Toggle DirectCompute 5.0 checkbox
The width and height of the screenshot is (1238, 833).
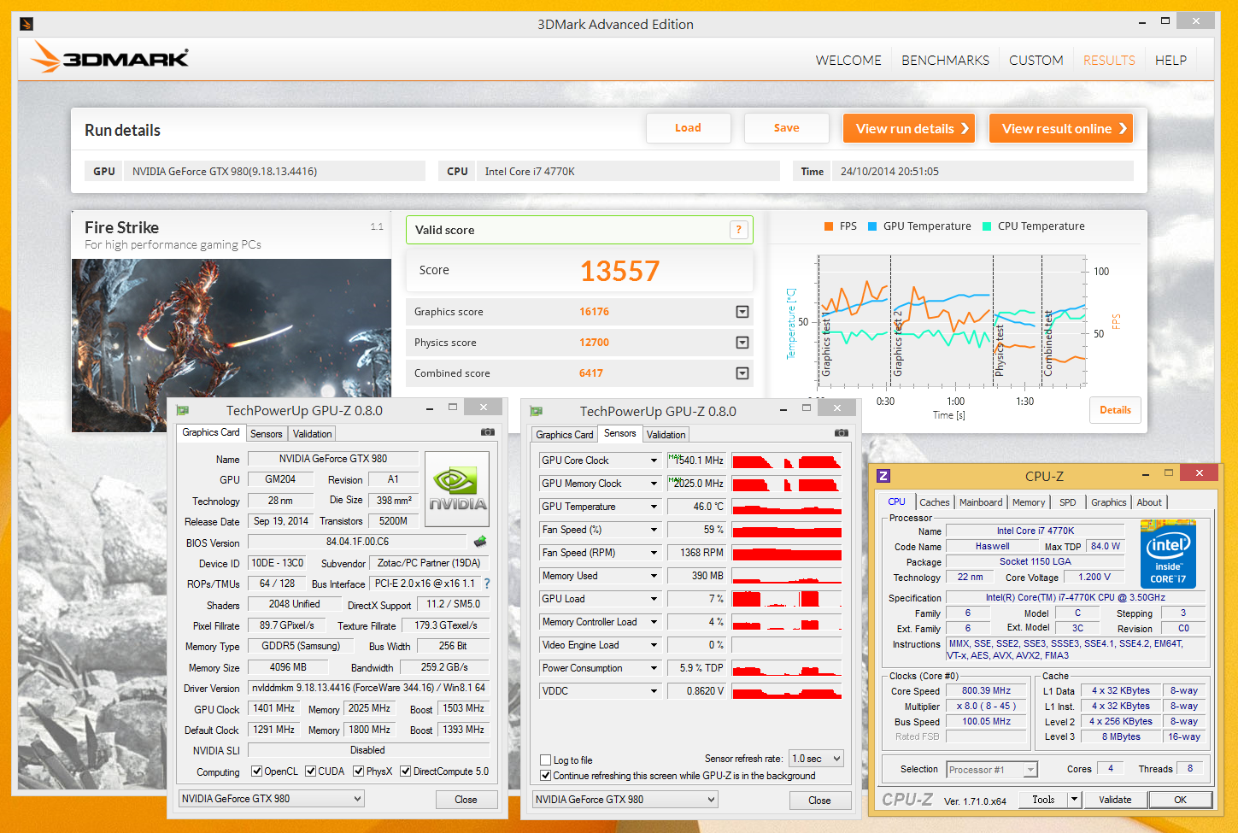[406, 771]
